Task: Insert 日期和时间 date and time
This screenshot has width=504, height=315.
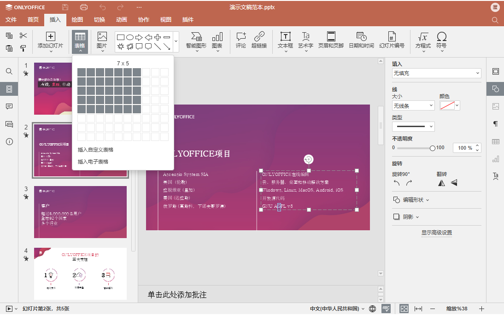Action: (x=361, y=40)
